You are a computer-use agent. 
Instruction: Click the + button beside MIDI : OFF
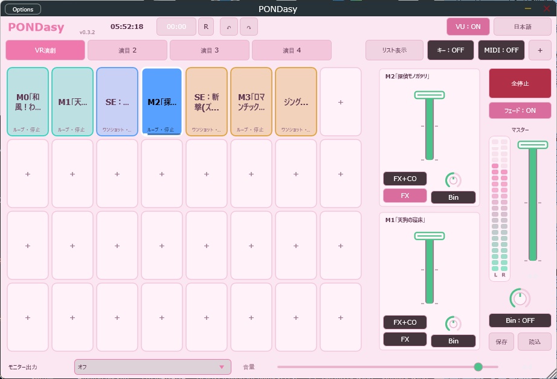[x=540, y=50]
